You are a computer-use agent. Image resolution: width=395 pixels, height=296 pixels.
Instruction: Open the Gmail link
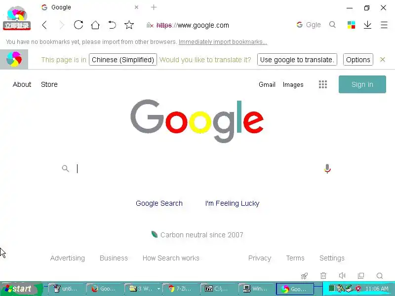(267, 84)
